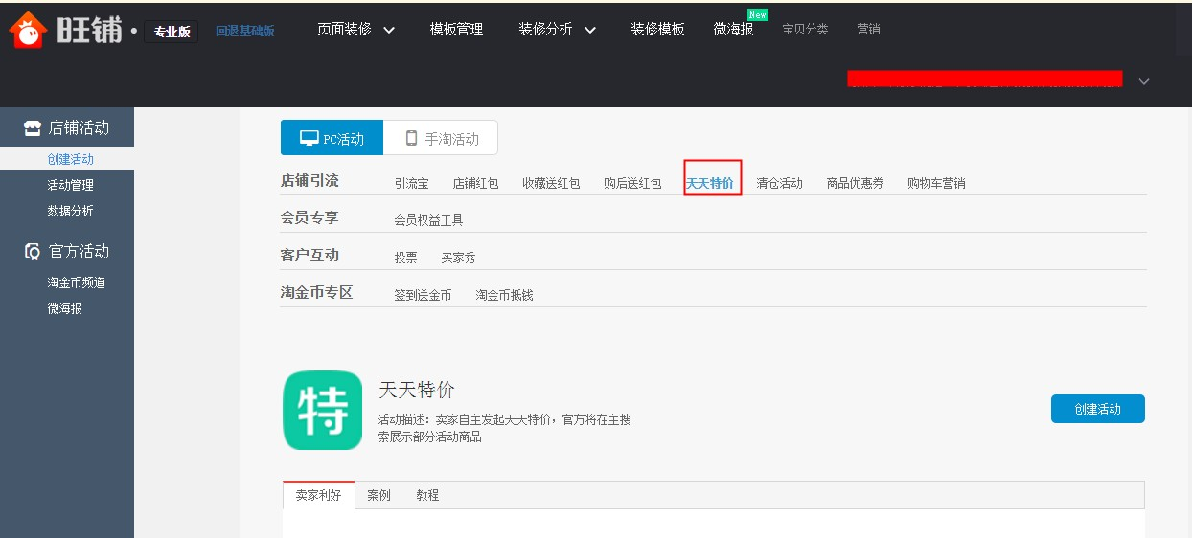Choose the 淘金币抵钱 activity
This screenshot has width=1192, height=538.
tap(505, 295)
